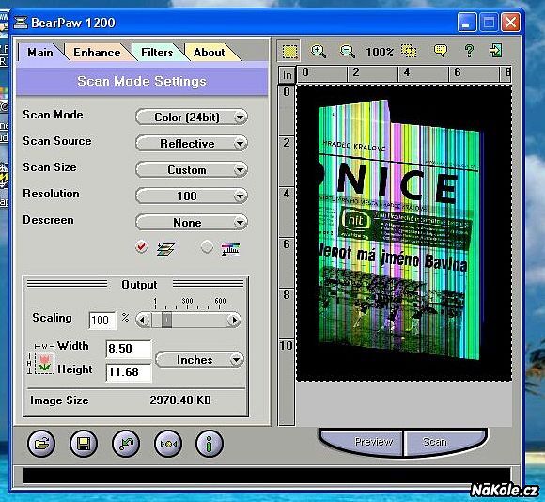The width and height of the screenshot is (545, 502).
Task: Click the Scaling percent input field
Action: pyautogui.click(x=102, y=321)
